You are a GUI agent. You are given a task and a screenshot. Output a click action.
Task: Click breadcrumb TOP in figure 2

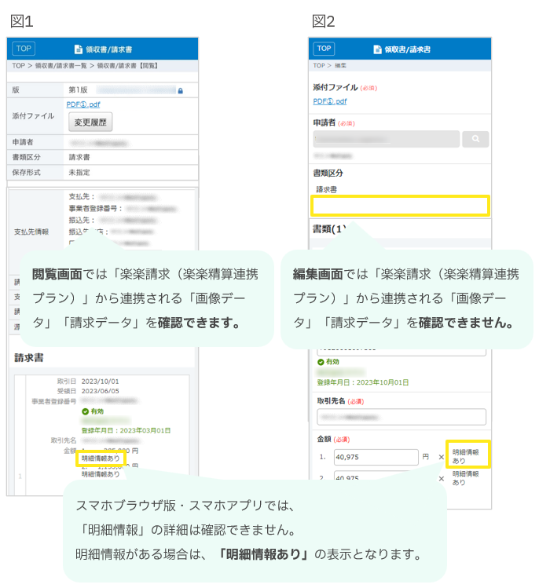(319, 65)
